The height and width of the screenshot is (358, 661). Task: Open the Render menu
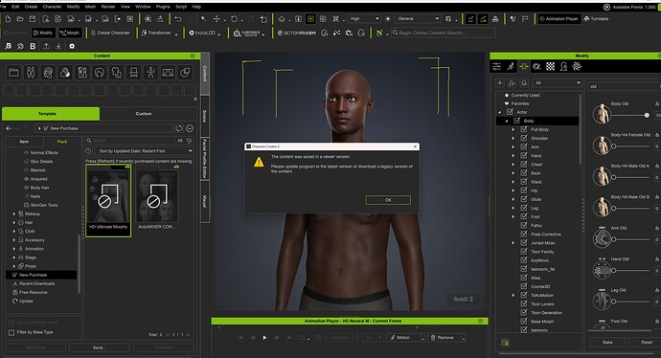point(108,7)
